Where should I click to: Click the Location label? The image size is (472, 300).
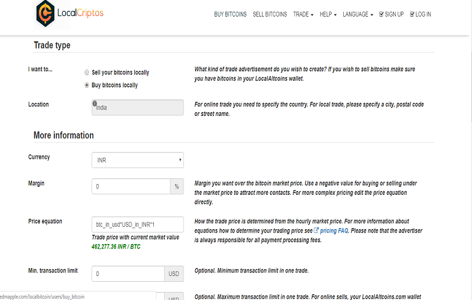tap(38, 105)
